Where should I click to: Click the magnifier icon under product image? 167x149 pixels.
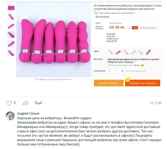coord(36,80)
